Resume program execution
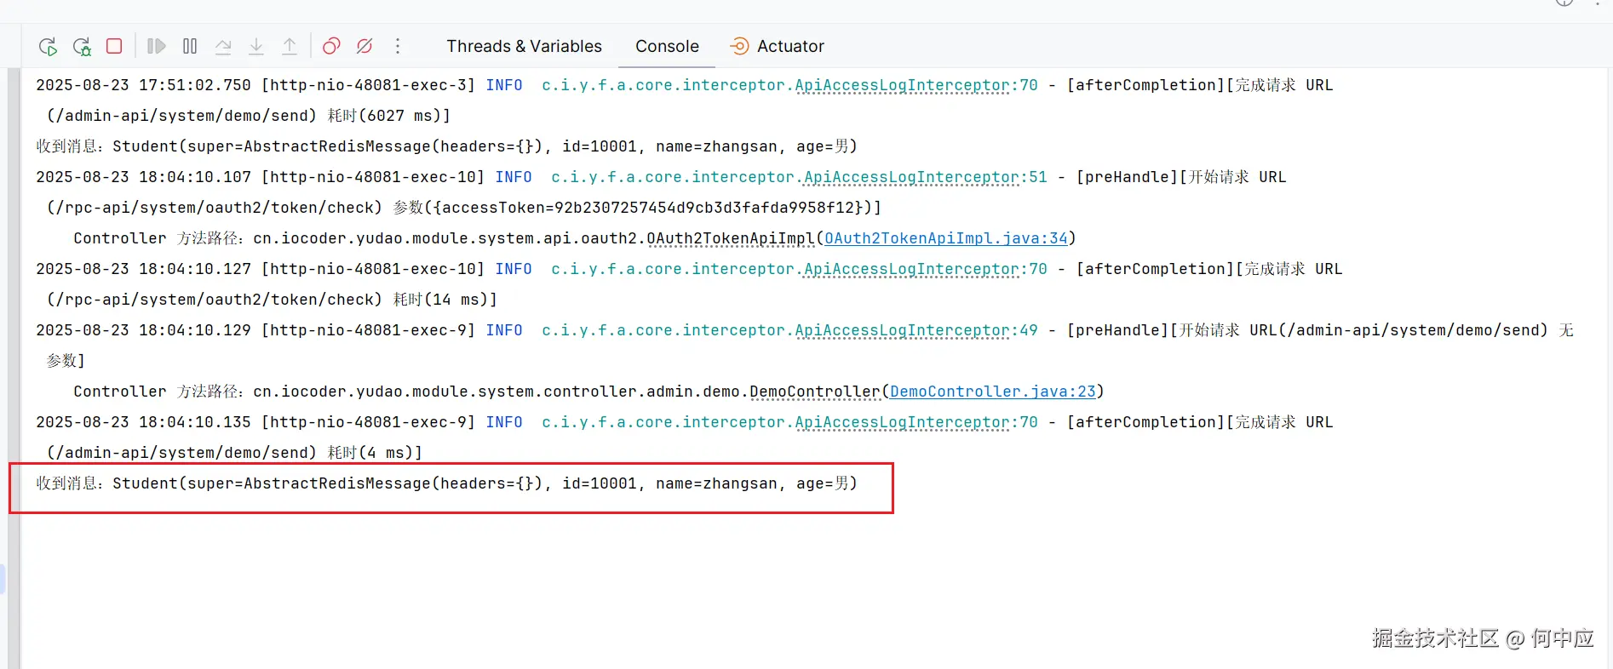 pyautogui.click(x=156, y=46)
